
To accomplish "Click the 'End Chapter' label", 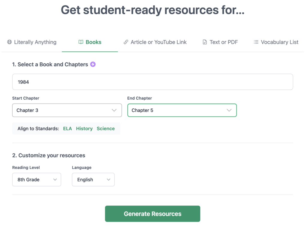I will (x=140, y=98).
